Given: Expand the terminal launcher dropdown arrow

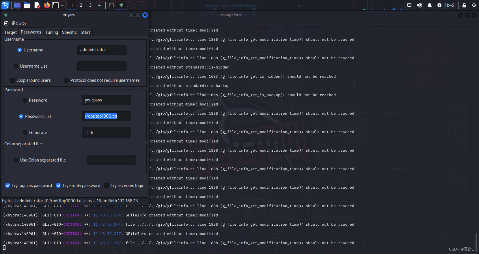Looking at the screenshot, I should coord(62,5).
